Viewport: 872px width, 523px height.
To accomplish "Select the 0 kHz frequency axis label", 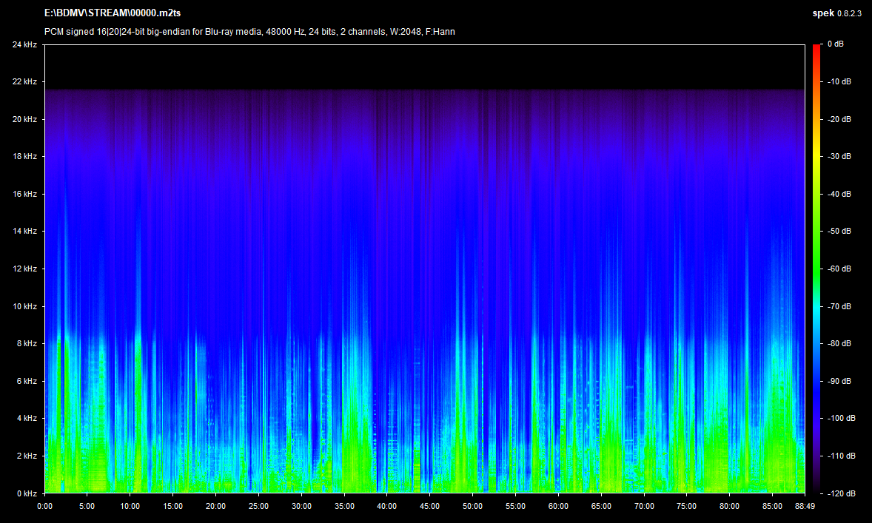I will pyautogui.click(x=27, y=493).
